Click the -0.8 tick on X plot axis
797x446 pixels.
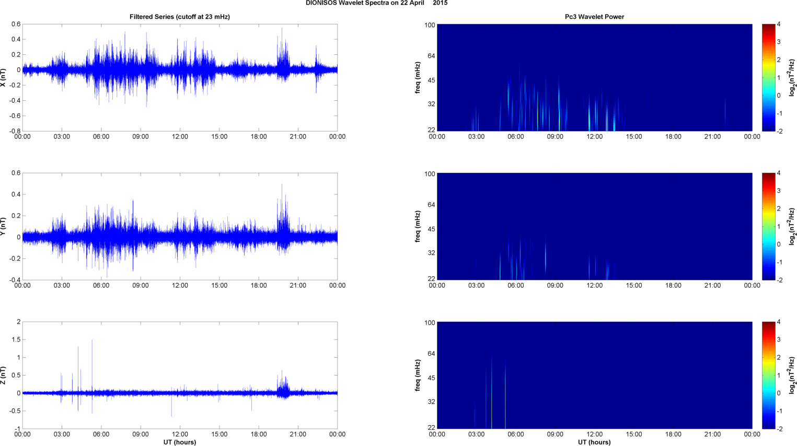(x=15, y=131)
